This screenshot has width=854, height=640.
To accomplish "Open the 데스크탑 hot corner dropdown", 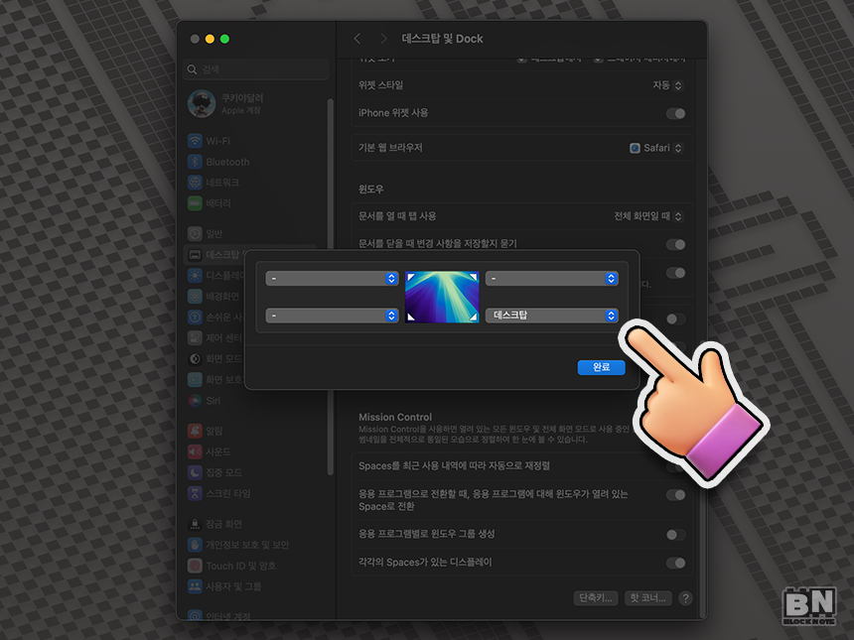I will (552, 316).
